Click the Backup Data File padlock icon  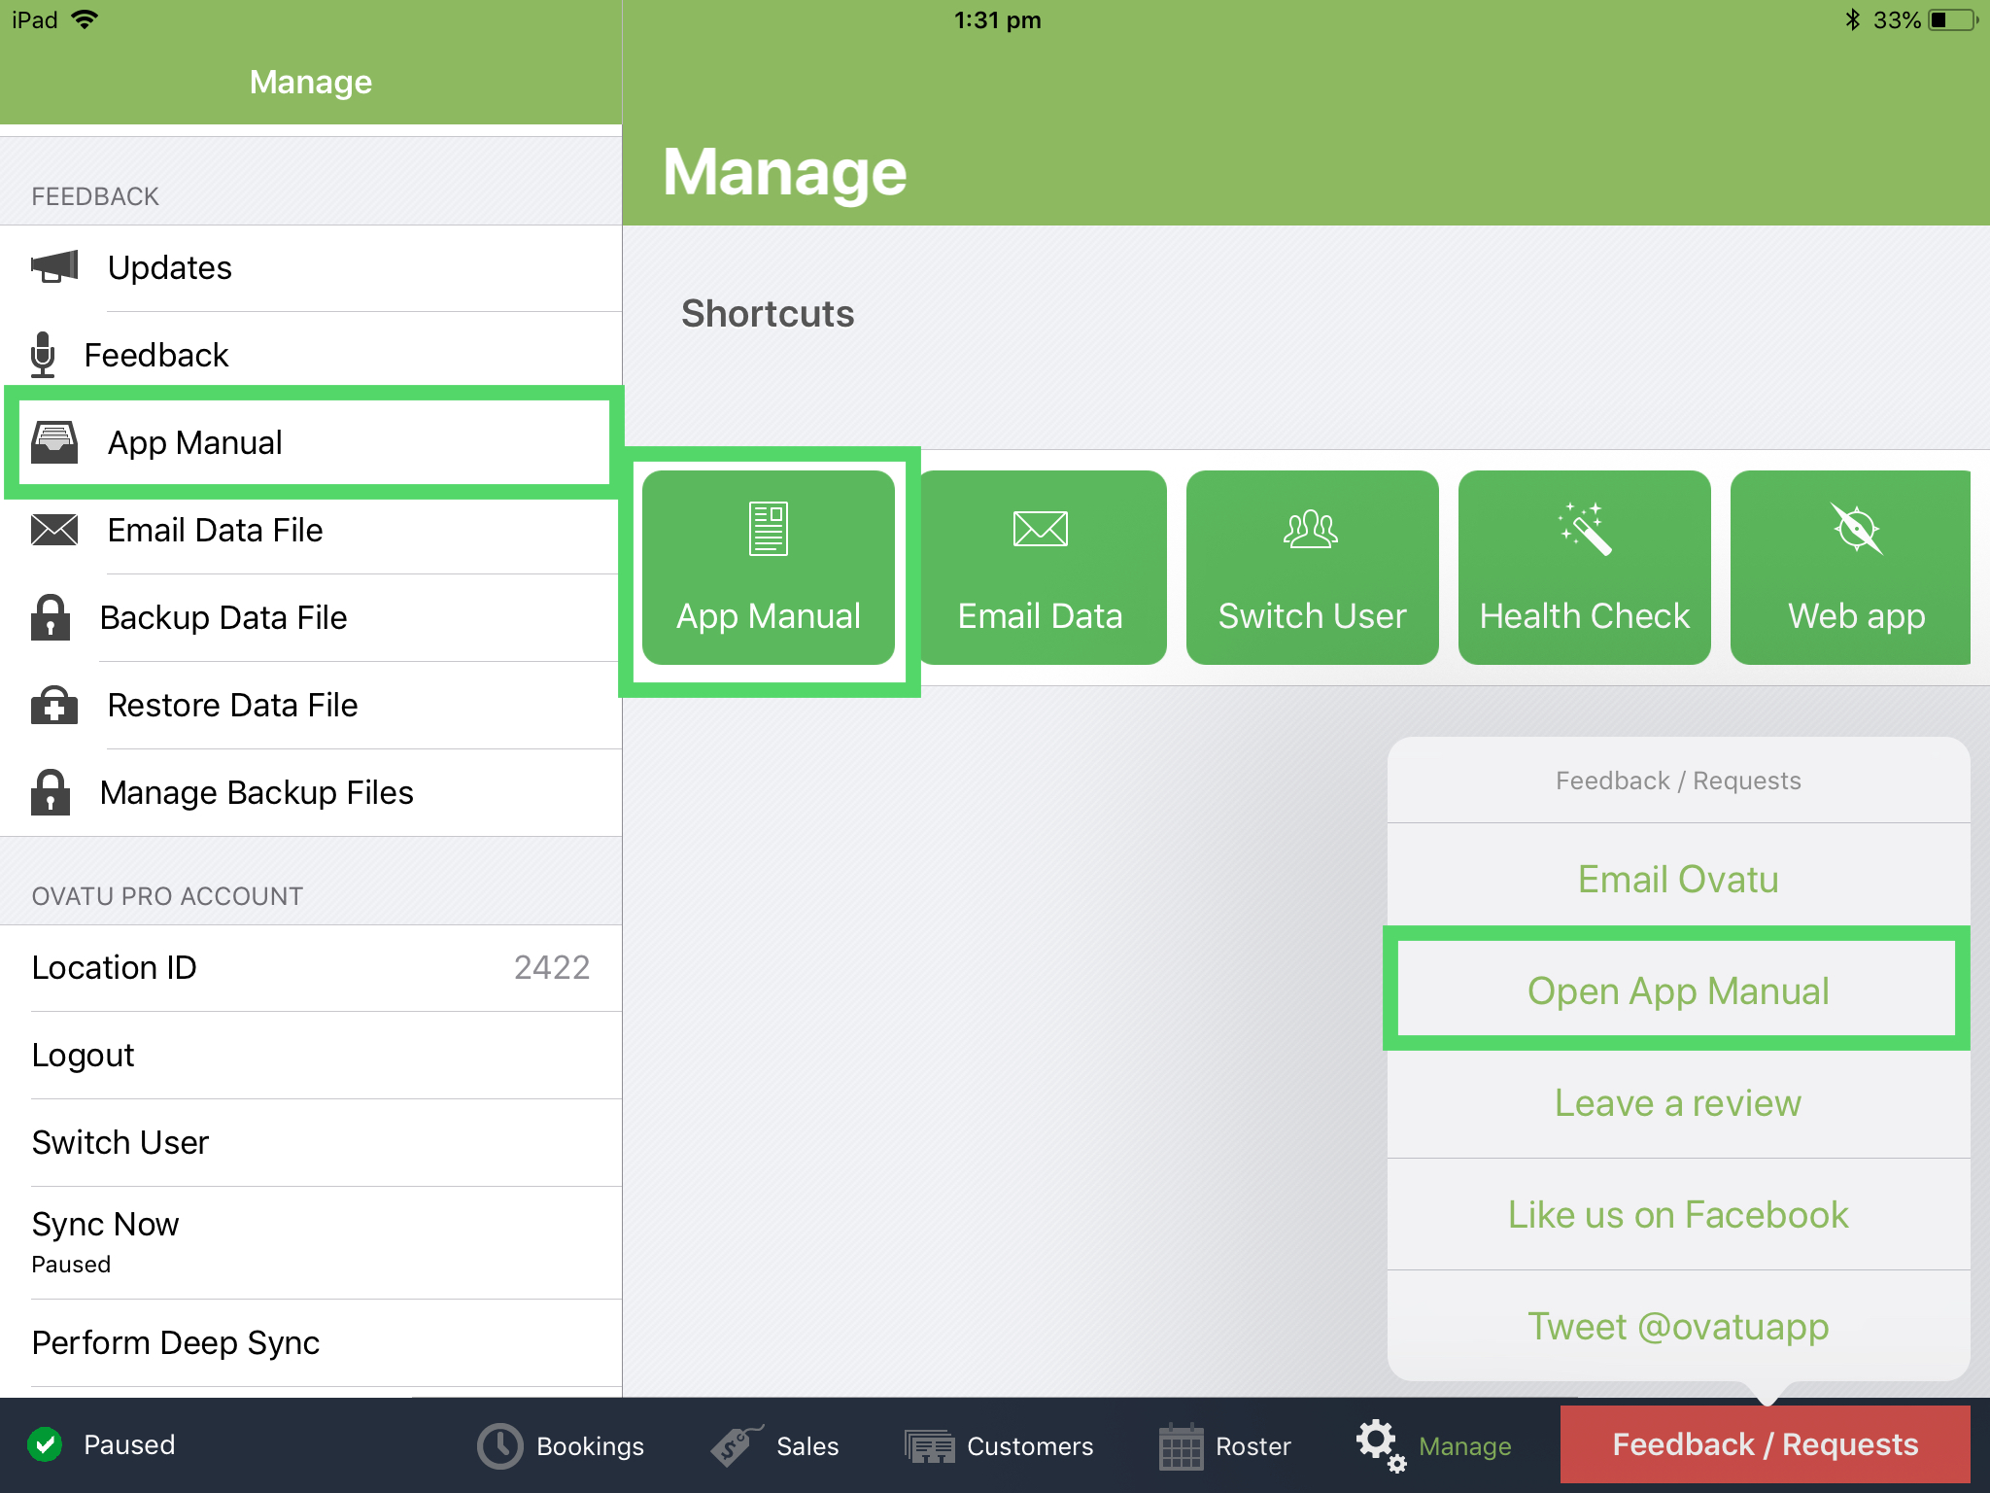pos(51,617)
